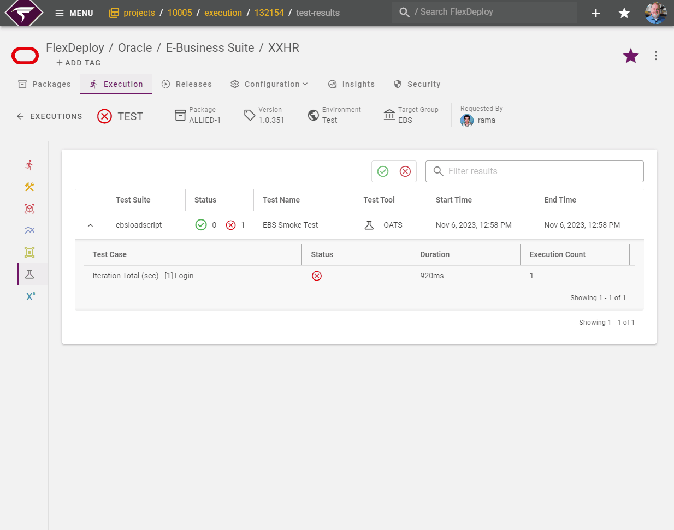Open breadcrumb 132154

(269, 13)
